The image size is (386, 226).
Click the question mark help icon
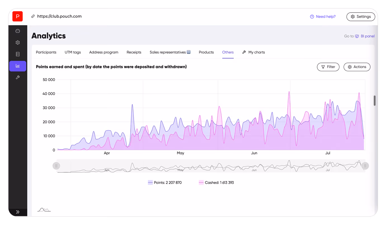pyautogui.click(x=312, y=17)
